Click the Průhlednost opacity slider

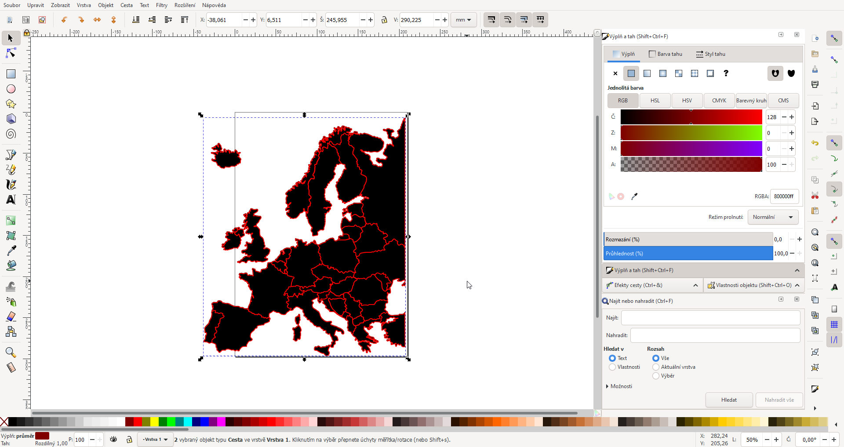pyautogui.click(x=688, y=254)
